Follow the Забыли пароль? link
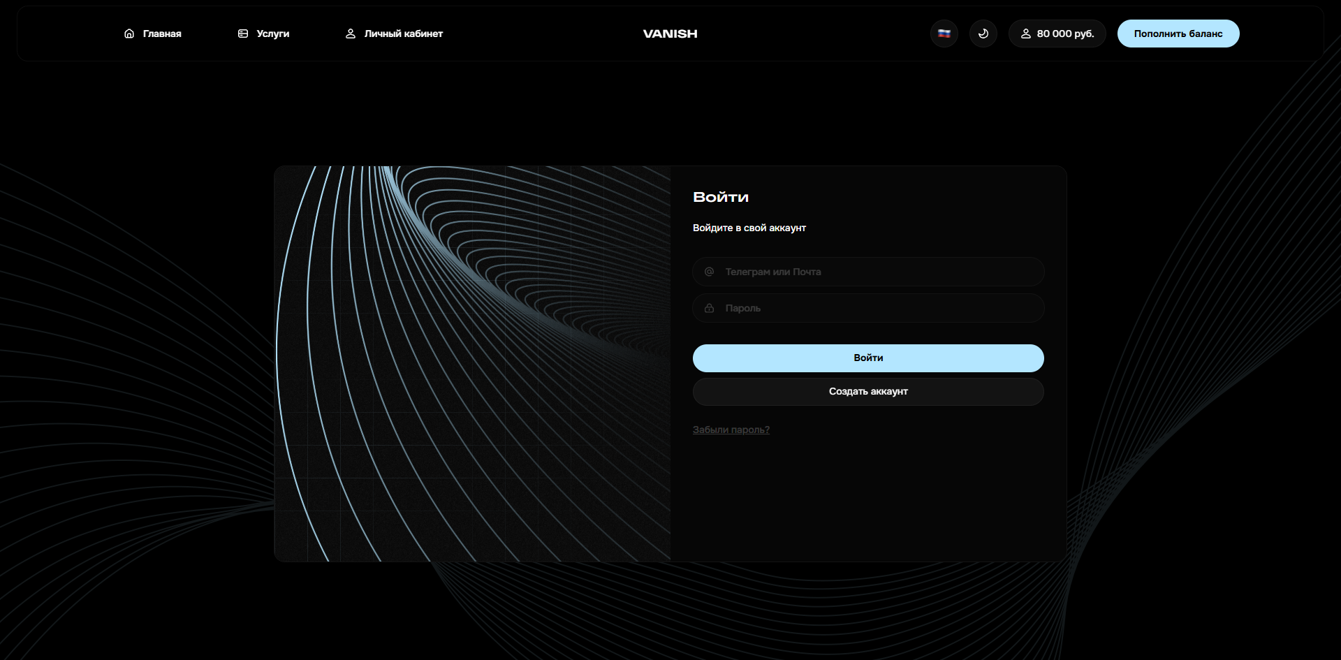The height and width of the screenshot is (660, 1341). 731,430
